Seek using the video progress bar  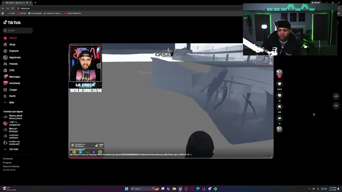(x=171, y=158)
